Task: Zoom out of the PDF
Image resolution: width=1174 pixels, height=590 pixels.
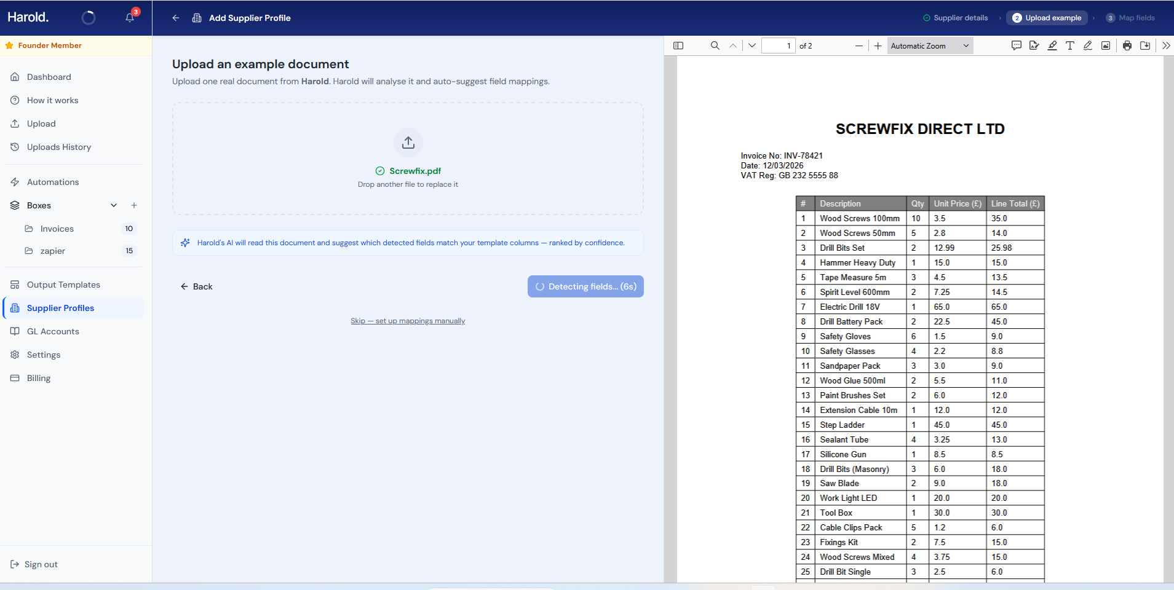Action: 859,46
